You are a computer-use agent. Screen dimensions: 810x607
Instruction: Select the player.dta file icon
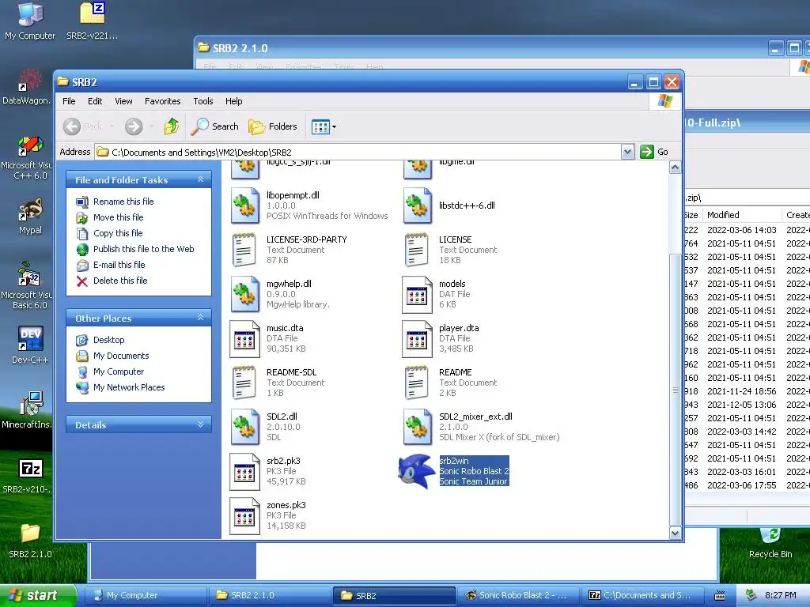point(418,338)
